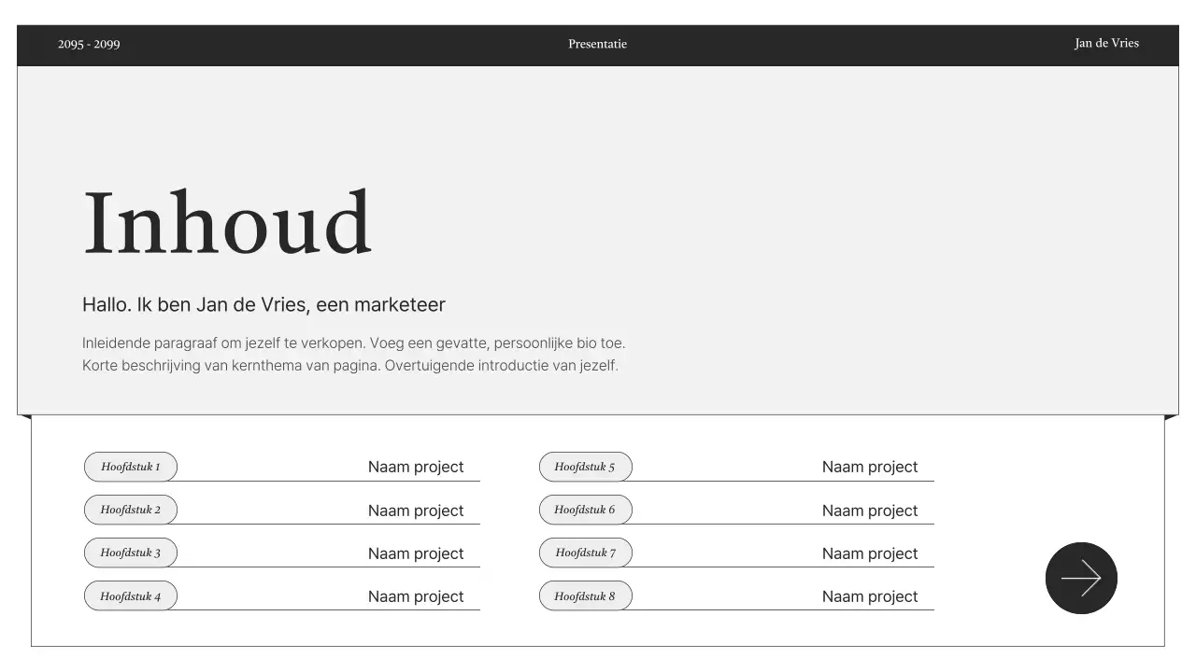
Task: Click the marketeer introduction heading
Action: 263,304
